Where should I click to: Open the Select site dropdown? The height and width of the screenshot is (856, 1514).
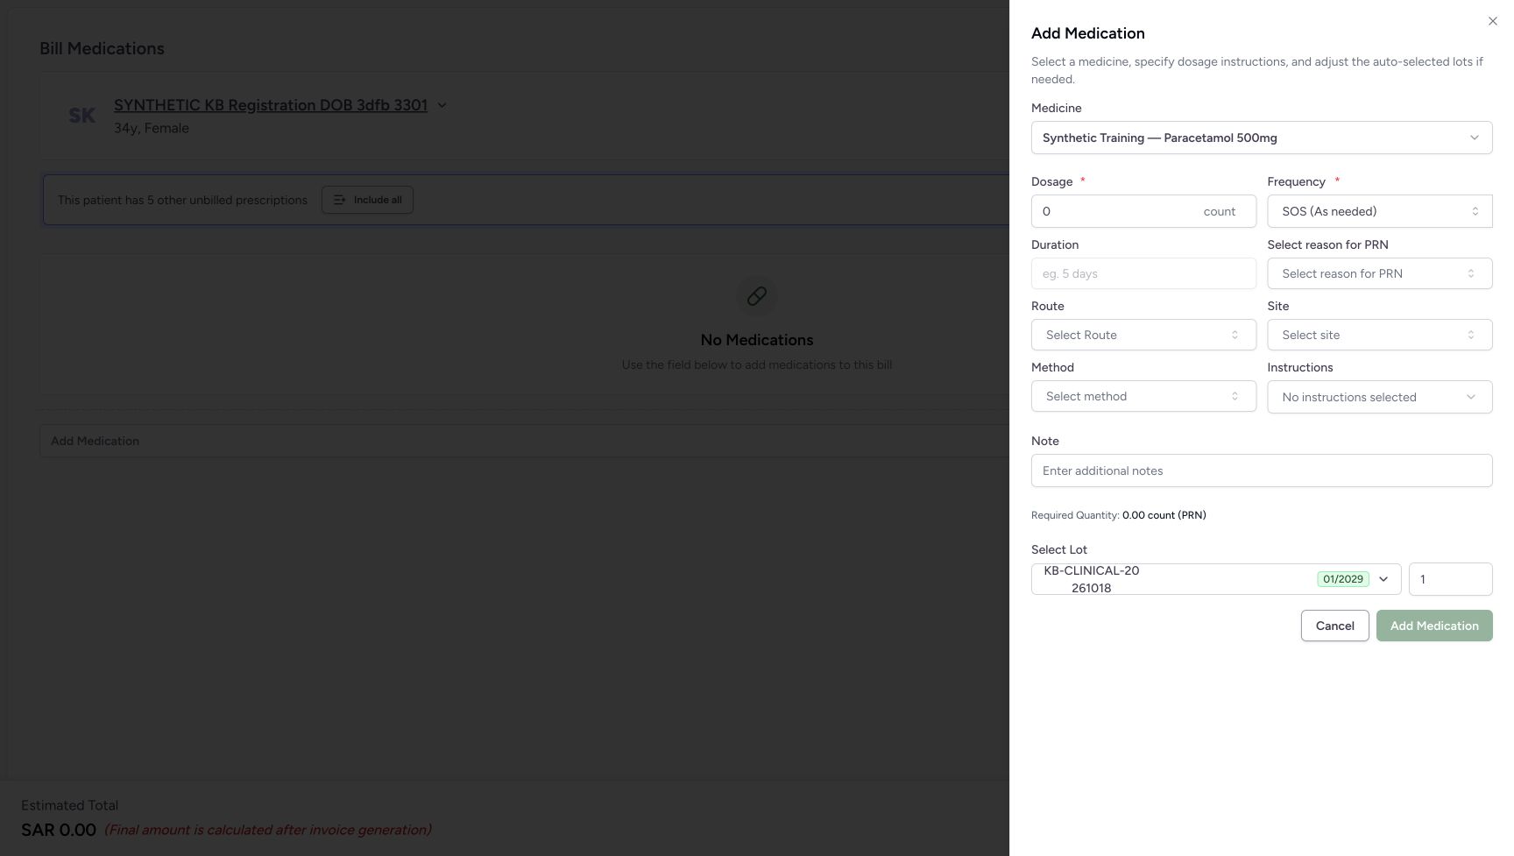click(x=1379, y=335)
